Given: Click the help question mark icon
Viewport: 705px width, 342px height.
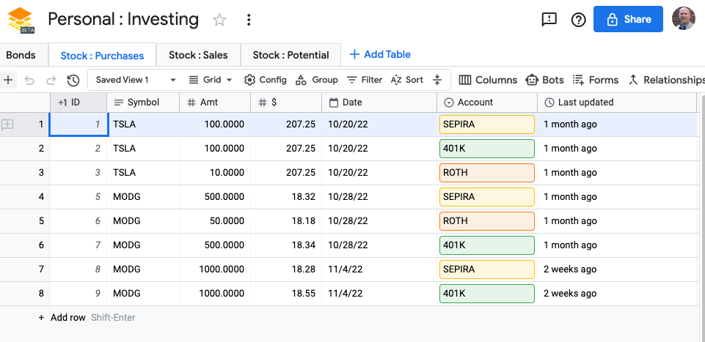Looking at the screenshot, I should [578, 20].
